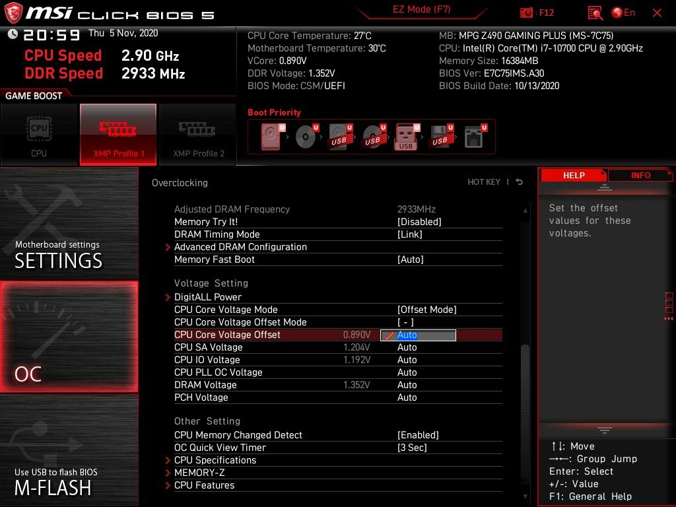This screenshot has height=507, width=676.
Task: Select the CPU PLL OC Voltage row
Action: pyautogui.click(x=338, y=372)
